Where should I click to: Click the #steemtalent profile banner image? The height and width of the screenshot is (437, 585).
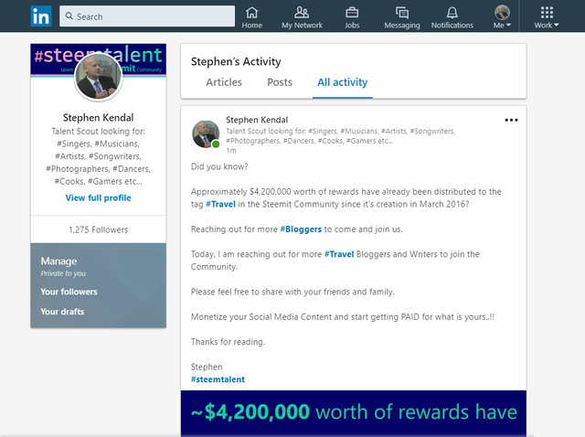98,59
